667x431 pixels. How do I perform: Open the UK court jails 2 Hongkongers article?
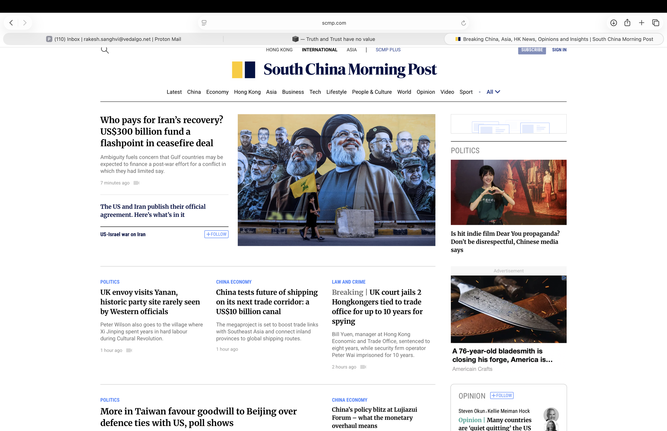[377, 307]
